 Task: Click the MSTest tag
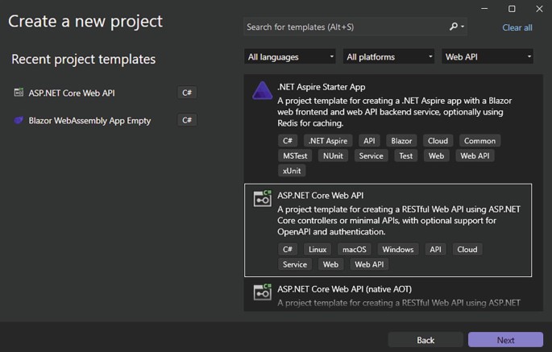pyautogui.click(x=295, y=155)
